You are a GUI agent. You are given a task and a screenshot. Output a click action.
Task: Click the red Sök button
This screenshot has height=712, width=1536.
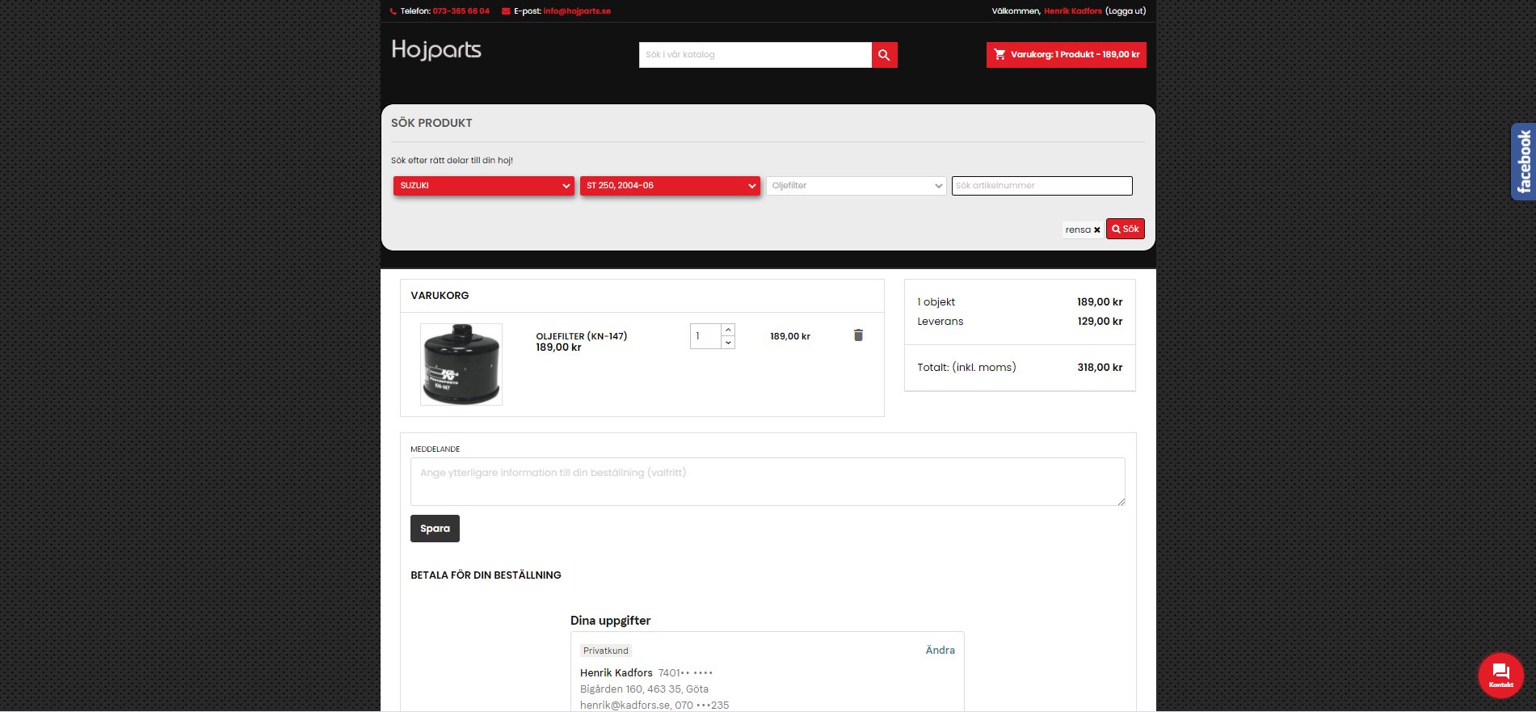pyautogui.click(x=1126, y=230)
